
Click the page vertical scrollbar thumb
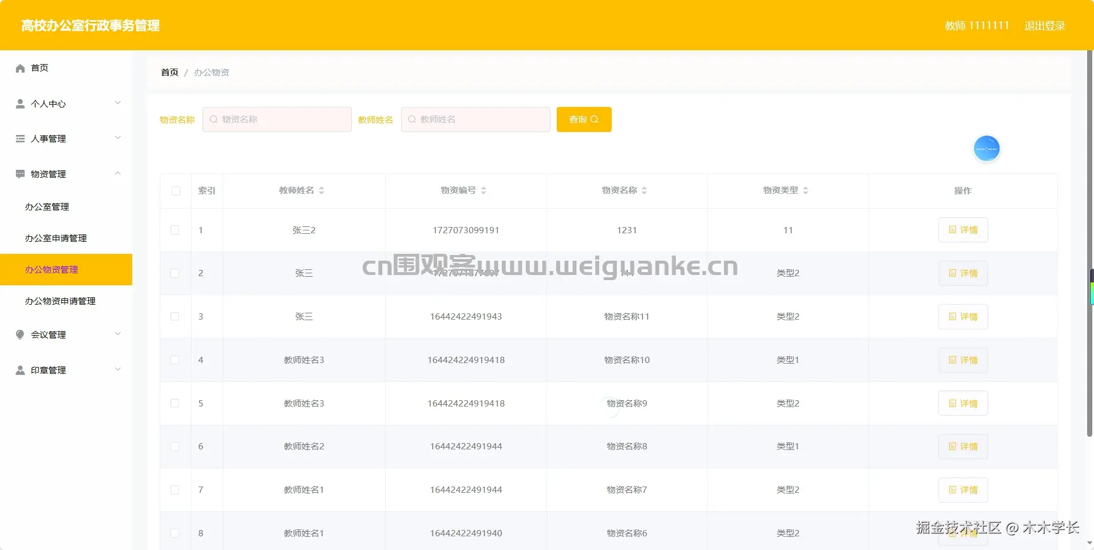click(1090, 243)
